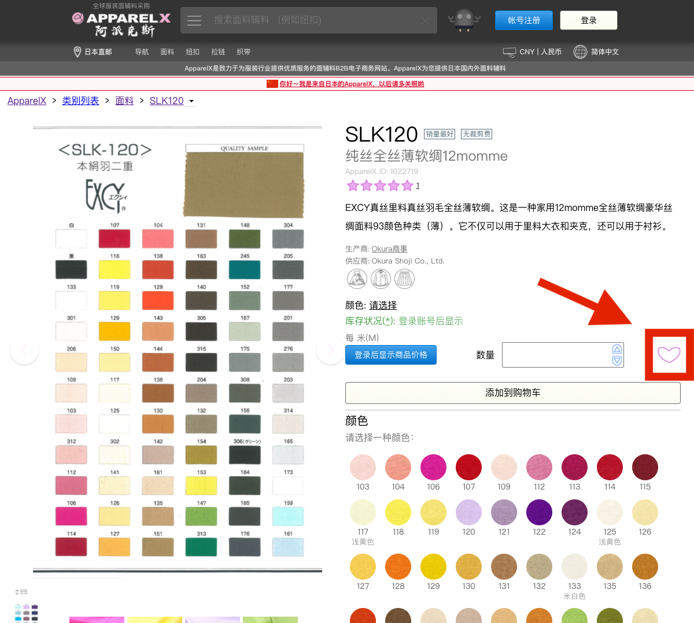
Task: Click 添加到购物车 button
Action: pos(512,393)
